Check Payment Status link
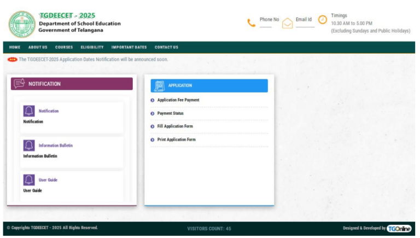 171,113
